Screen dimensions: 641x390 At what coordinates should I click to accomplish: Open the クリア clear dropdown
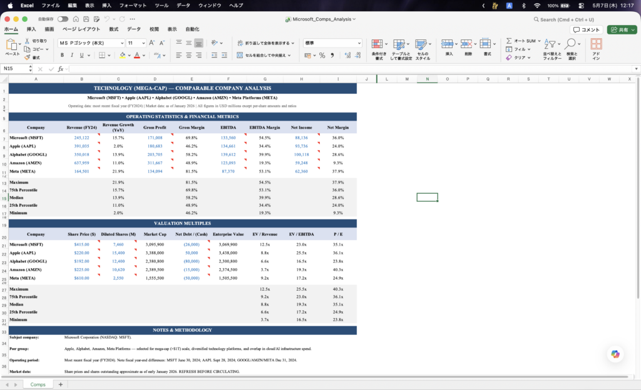pos(518,57)
